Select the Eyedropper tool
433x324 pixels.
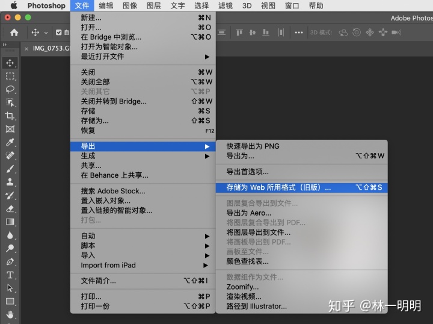[x=10, y=142]
